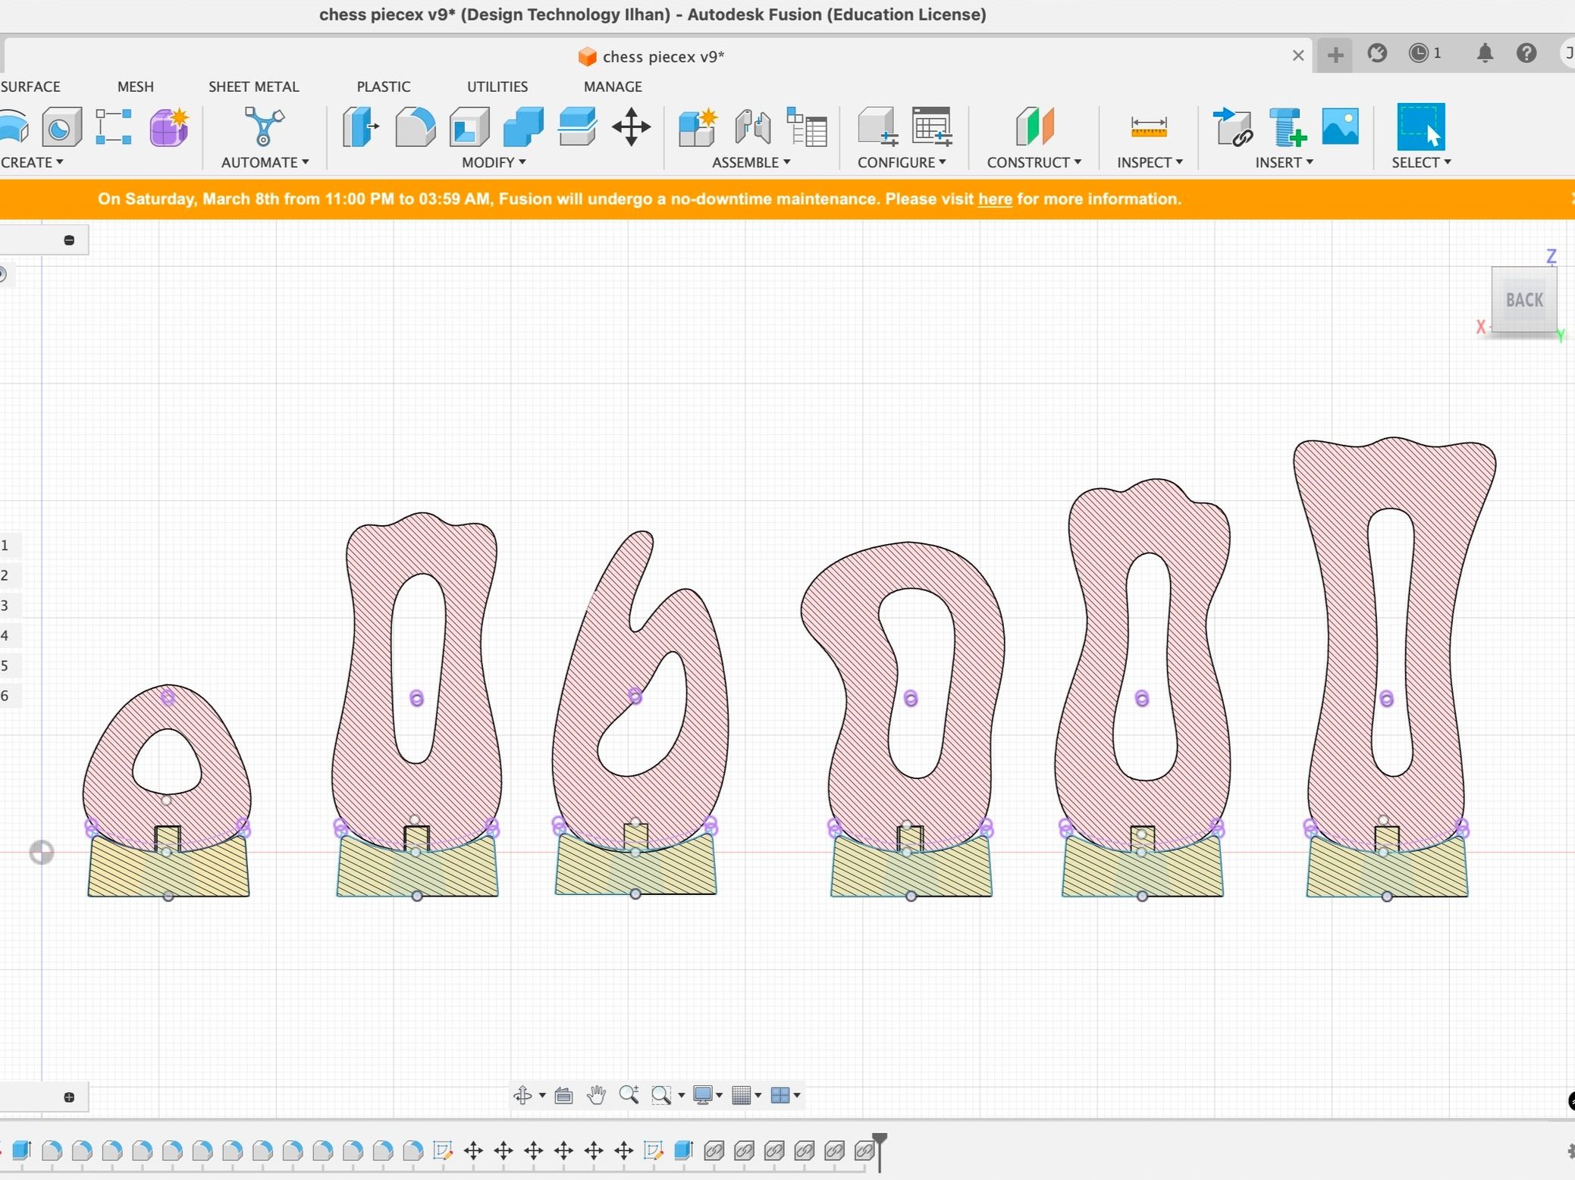Select the Pan hand tool
The height and width of the screenshot is (1180, 1575).
[596, 1095]
